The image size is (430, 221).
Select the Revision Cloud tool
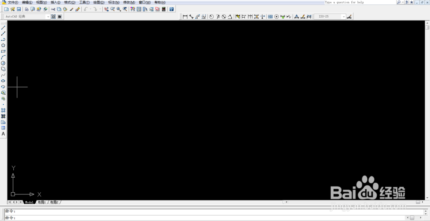3,69
